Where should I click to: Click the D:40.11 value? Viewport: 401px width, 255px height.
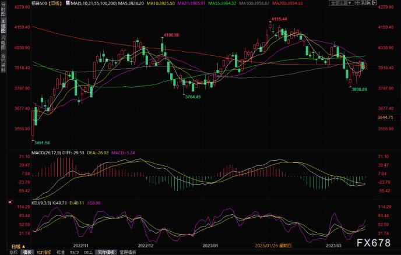77,203
